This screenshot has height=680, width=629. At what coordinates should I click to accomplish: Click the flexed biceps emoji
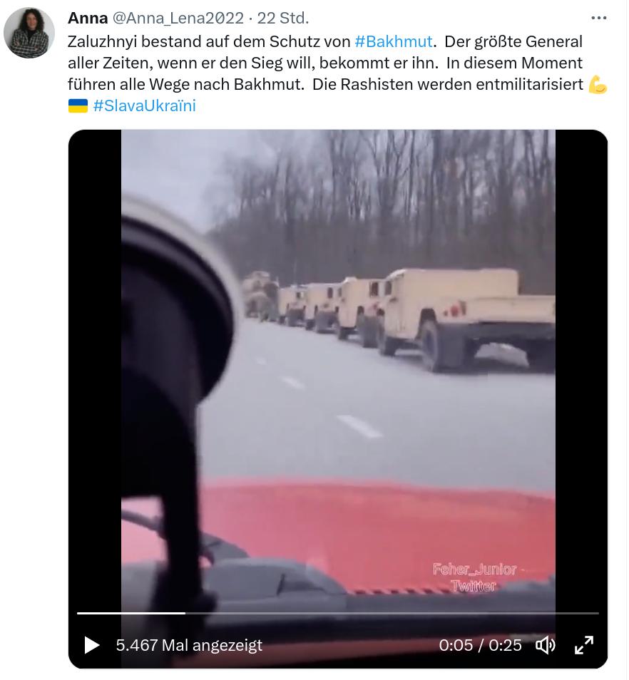tap(598, 85)
